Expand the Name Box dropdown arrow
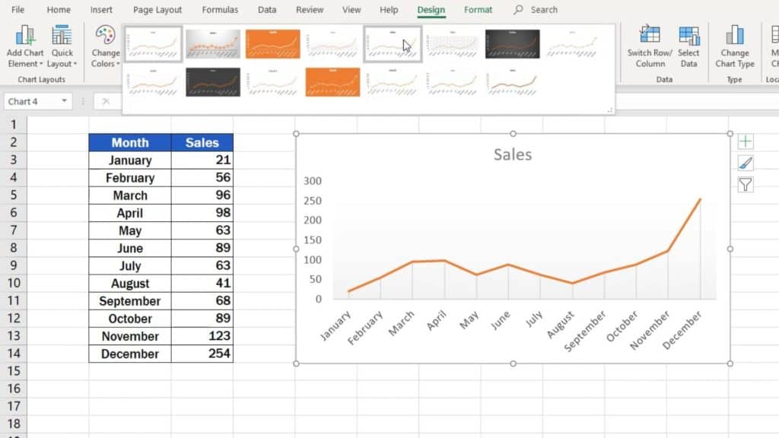The image size is (779, 438). tap(64, 101)
